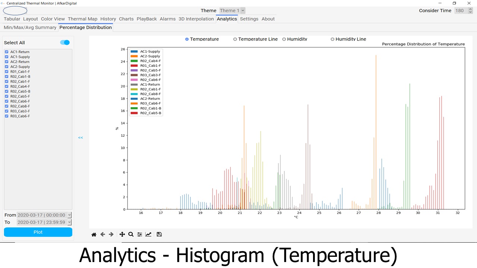Toggle the Select All switch
This screenshot has width=477, height=268.
pos(65,42)
